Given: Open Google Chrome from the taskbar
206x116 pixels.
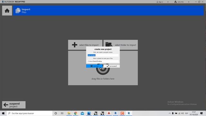Looking at the screenshot, I should click(x=76, y=113).
